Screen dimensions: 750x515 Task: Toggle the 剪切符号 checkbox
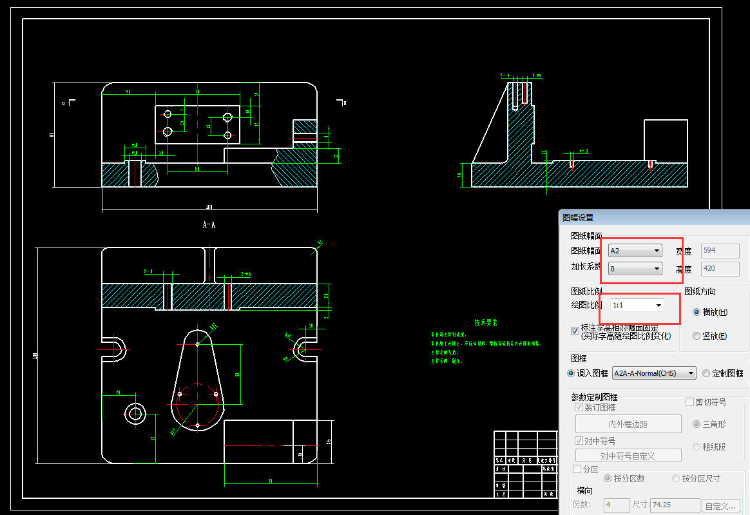[689, 402]
